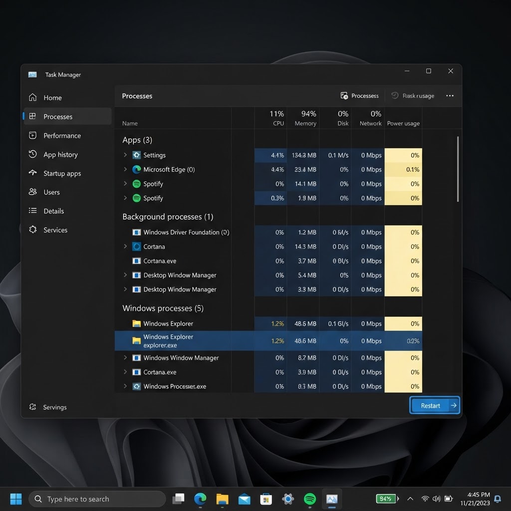Open the Users people icon

click(32, 192)
